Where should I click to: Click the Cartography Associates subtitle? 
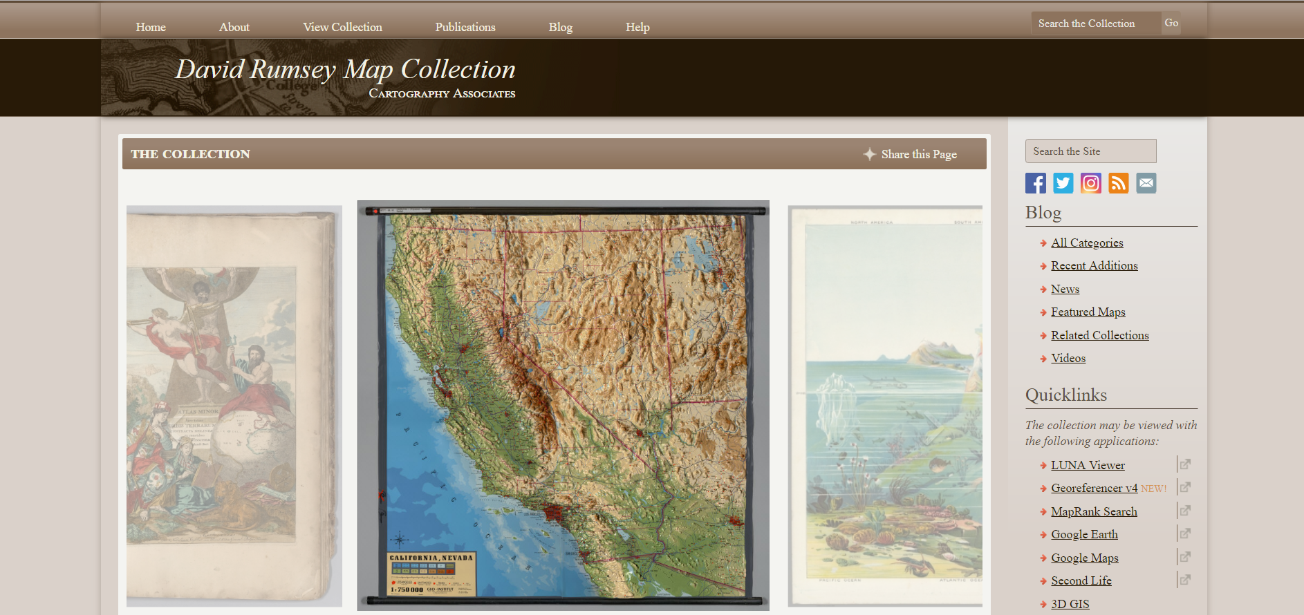click(442, 93)
